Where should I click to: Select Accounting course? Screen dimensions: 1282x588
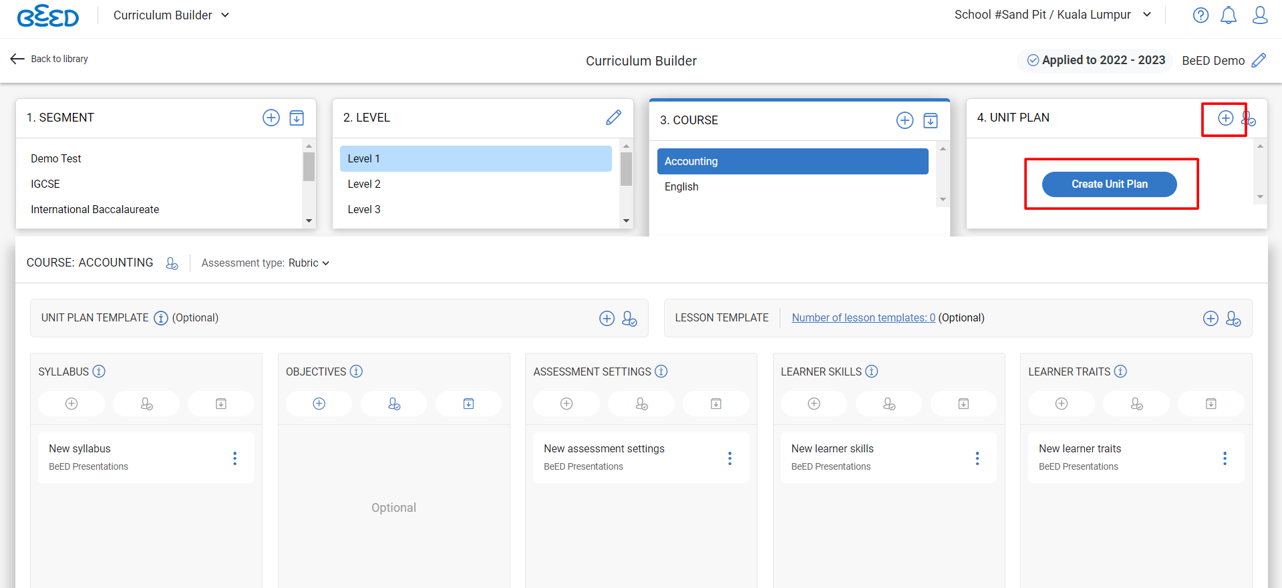coord(793,162)
